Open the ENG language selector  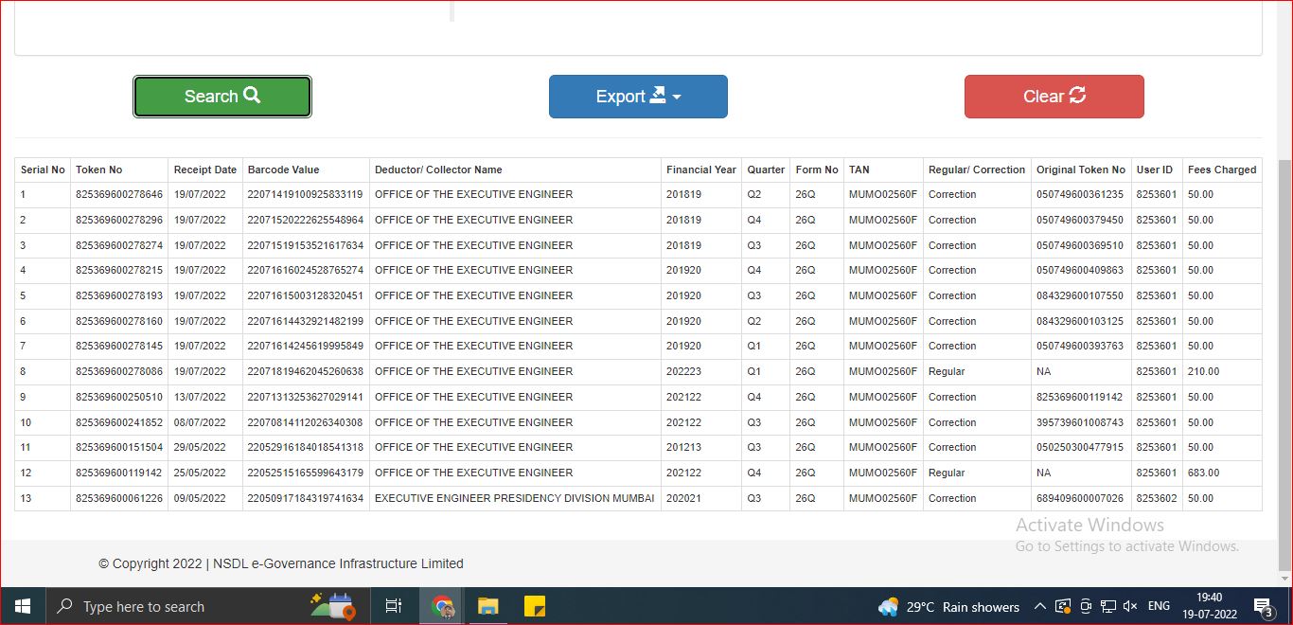pyautogui.click(x=1159, y=606)
